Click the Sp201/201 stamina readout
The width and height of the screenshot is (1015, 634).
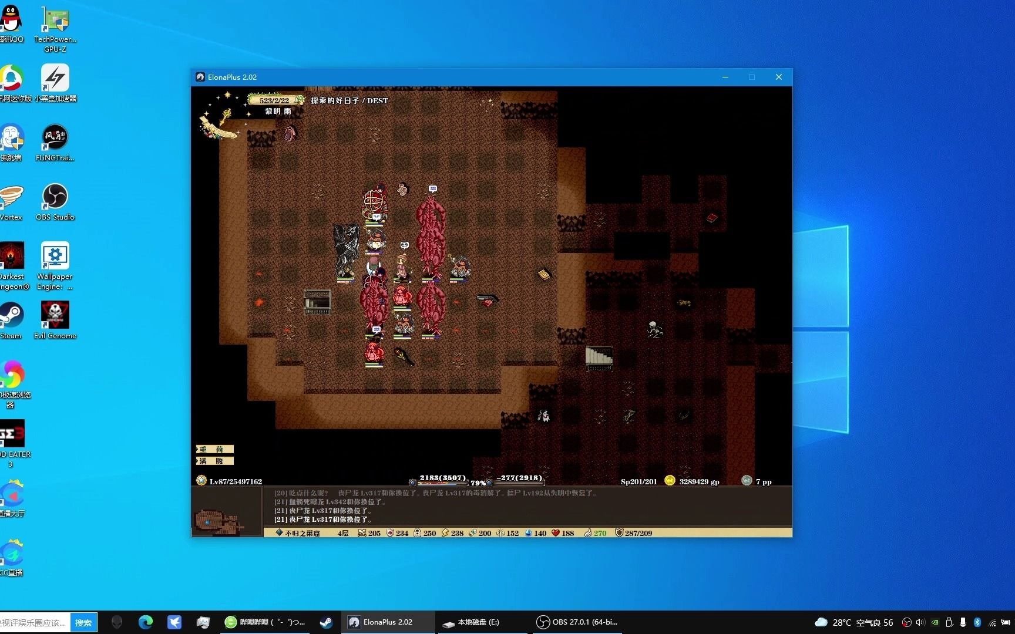tap(638, 481)
